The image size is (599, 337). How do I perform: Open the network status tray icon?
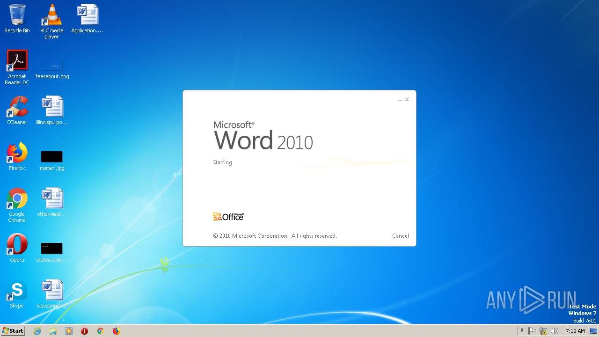point(543,331)
